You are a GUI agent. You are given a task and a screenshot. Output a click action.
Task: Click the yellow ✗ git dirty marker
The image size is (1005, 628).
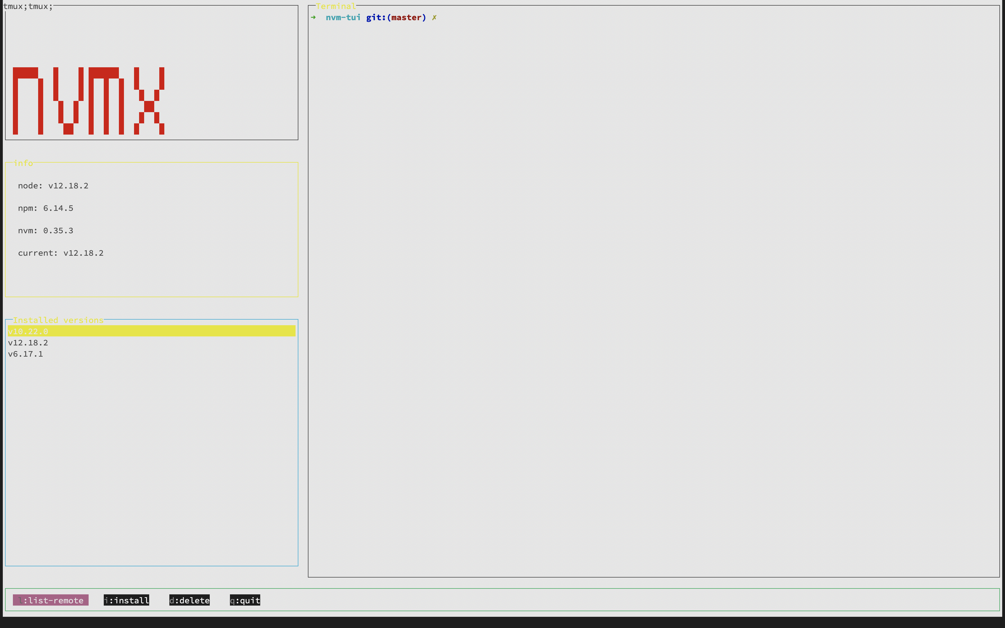(x=434, y=17)
